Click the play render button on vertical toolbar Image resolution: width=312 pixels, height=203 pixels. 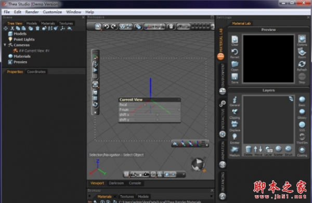click(x=95, y=70)
